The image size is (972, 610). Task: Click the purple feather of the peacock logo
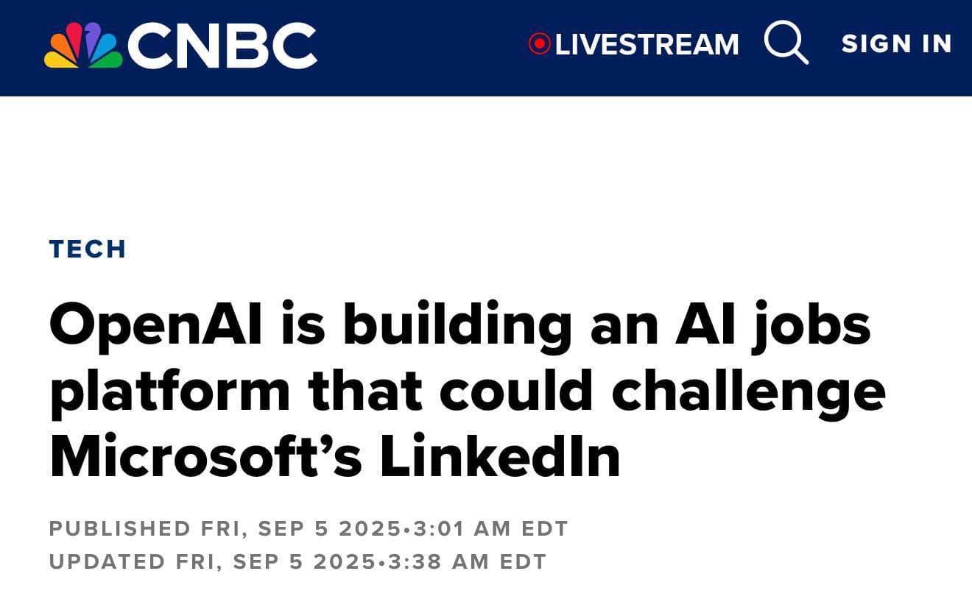tap(93, 37)
